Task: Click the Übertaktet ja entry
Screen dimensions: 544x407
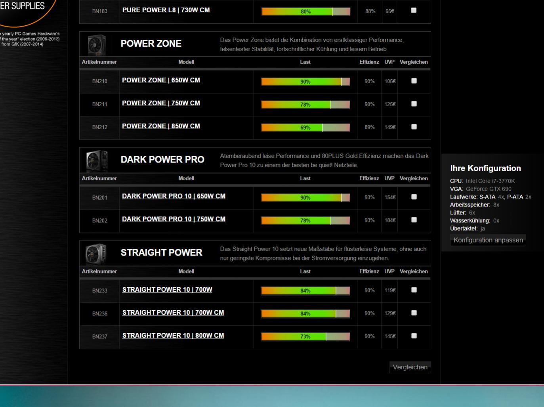Action: pos(468,229)
